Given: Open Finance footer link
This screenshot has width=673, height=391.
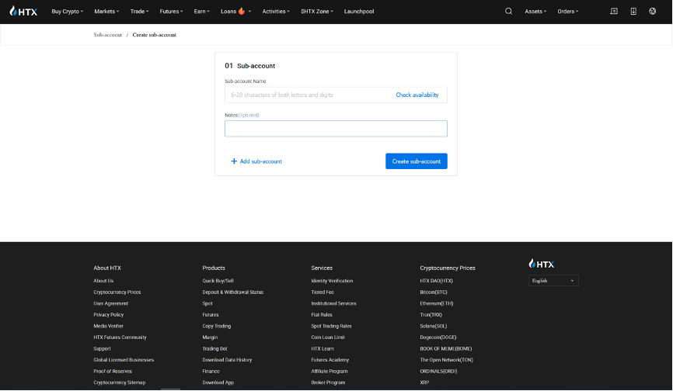Looking at the screenshot, I should pyautogui.click(x=211, y=372).
